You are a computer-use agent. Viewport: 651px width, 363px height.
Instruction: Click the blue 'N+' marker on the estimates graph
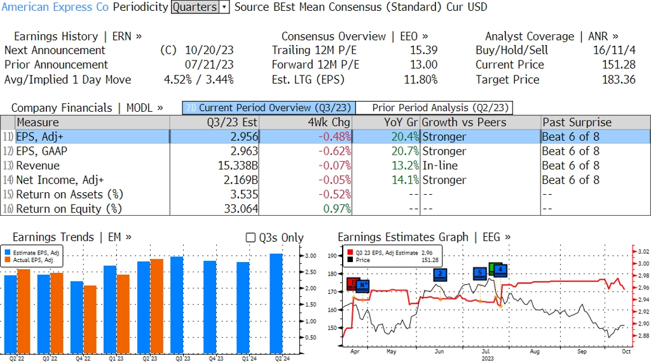[x=363, y=286]
